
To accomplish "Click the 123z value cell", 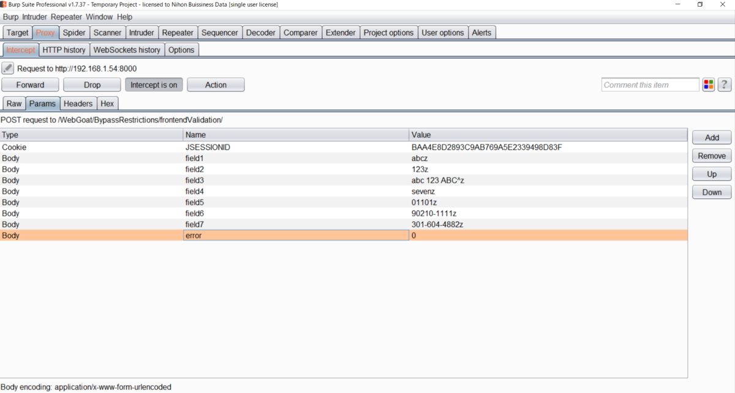I will click(548, 170).
